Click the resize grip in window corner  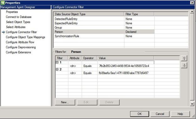pos(193,116)
